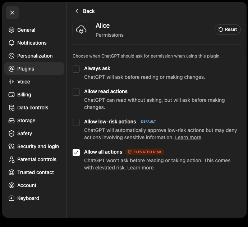Click the Plugins icon in sidebar
The image size is (248, 227).
12,69
